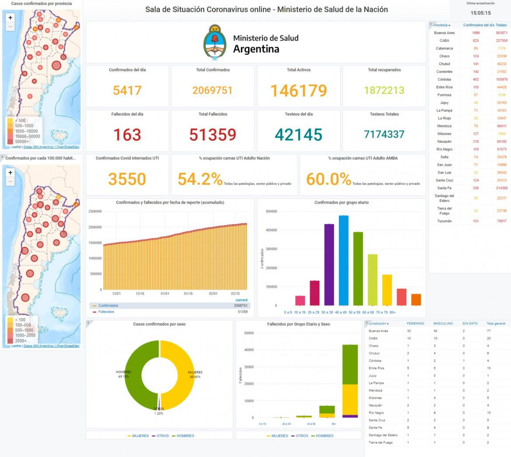The width and height of the screenshot is (511, 457).
Task: Zoom in on the cases per 100.000 inhabitants map
Action: (x=10, y=173)
